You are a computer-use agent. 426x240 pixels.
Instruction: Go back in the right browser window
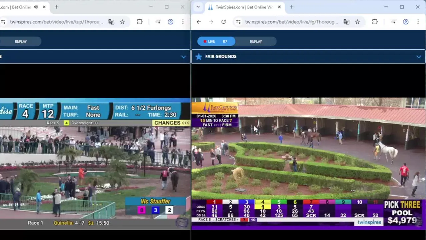pyautogui.click(x=199, y=22)
